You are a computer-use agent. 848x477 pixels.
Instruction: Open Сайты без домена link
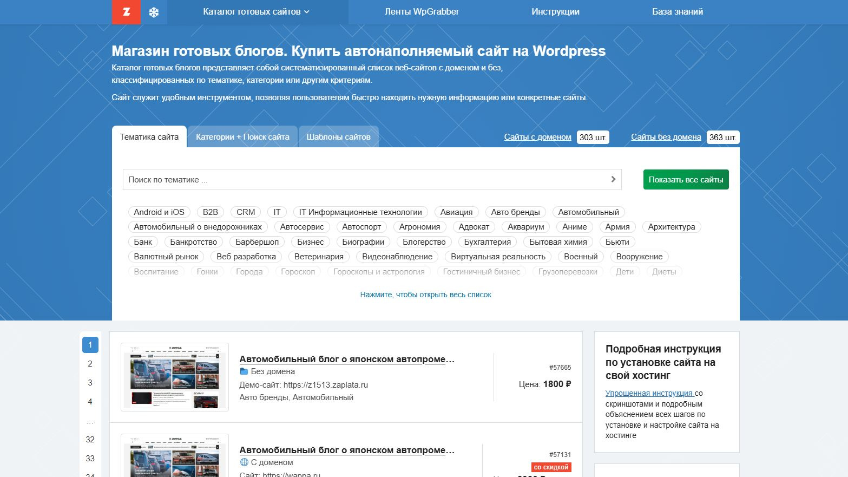[x=666, y=137]
